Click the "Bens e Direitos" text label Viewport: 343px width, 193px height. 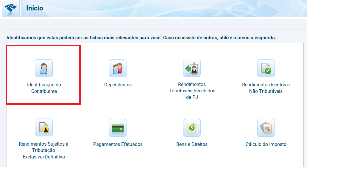(x=192, y=144)
